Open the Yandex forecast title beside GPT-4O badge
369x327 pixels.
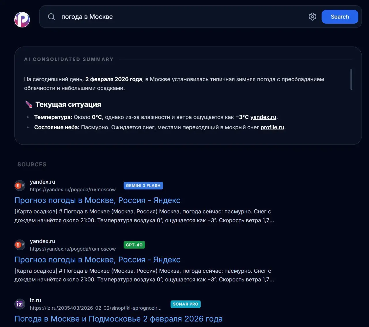point(97,260)
